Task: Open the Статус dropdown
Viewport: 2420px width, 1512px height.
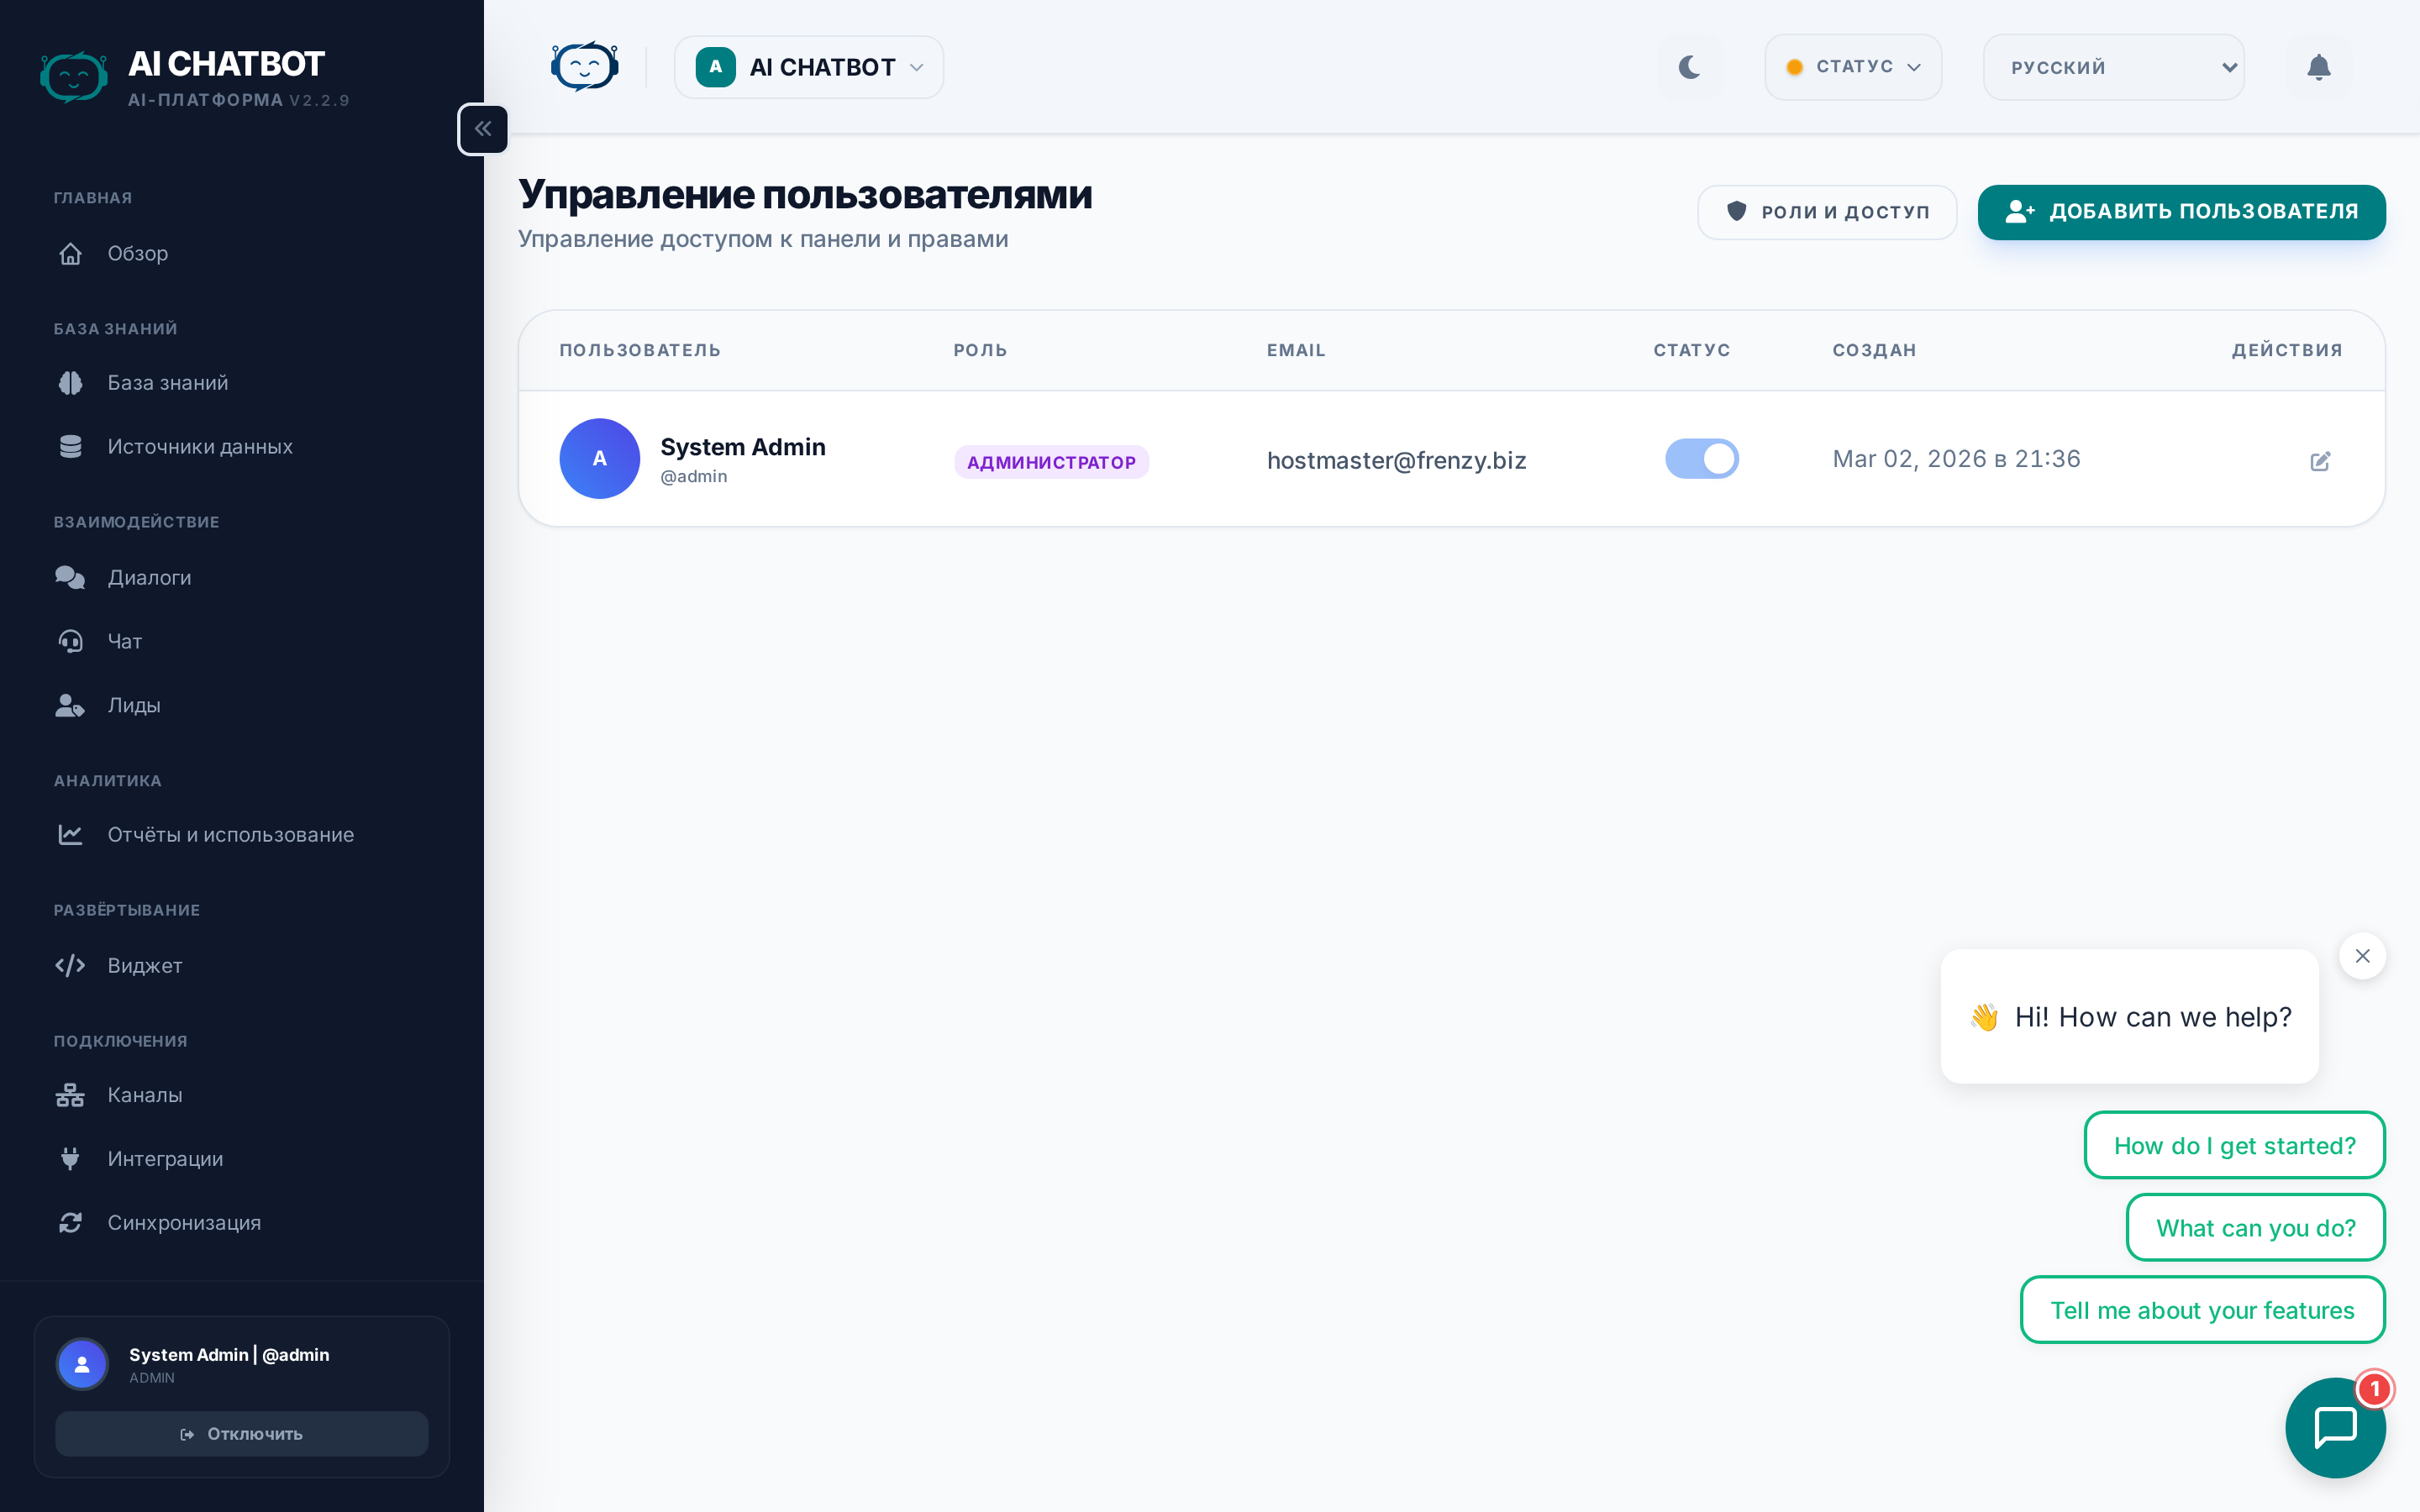Action: coord(1853,67)
